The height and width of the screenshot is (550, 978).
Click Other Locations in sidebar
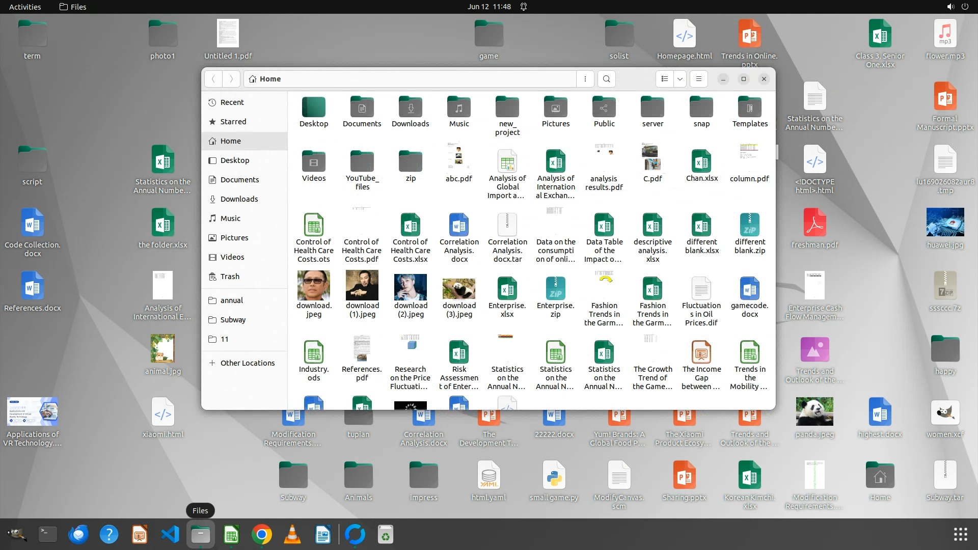[x=247, y=363]
